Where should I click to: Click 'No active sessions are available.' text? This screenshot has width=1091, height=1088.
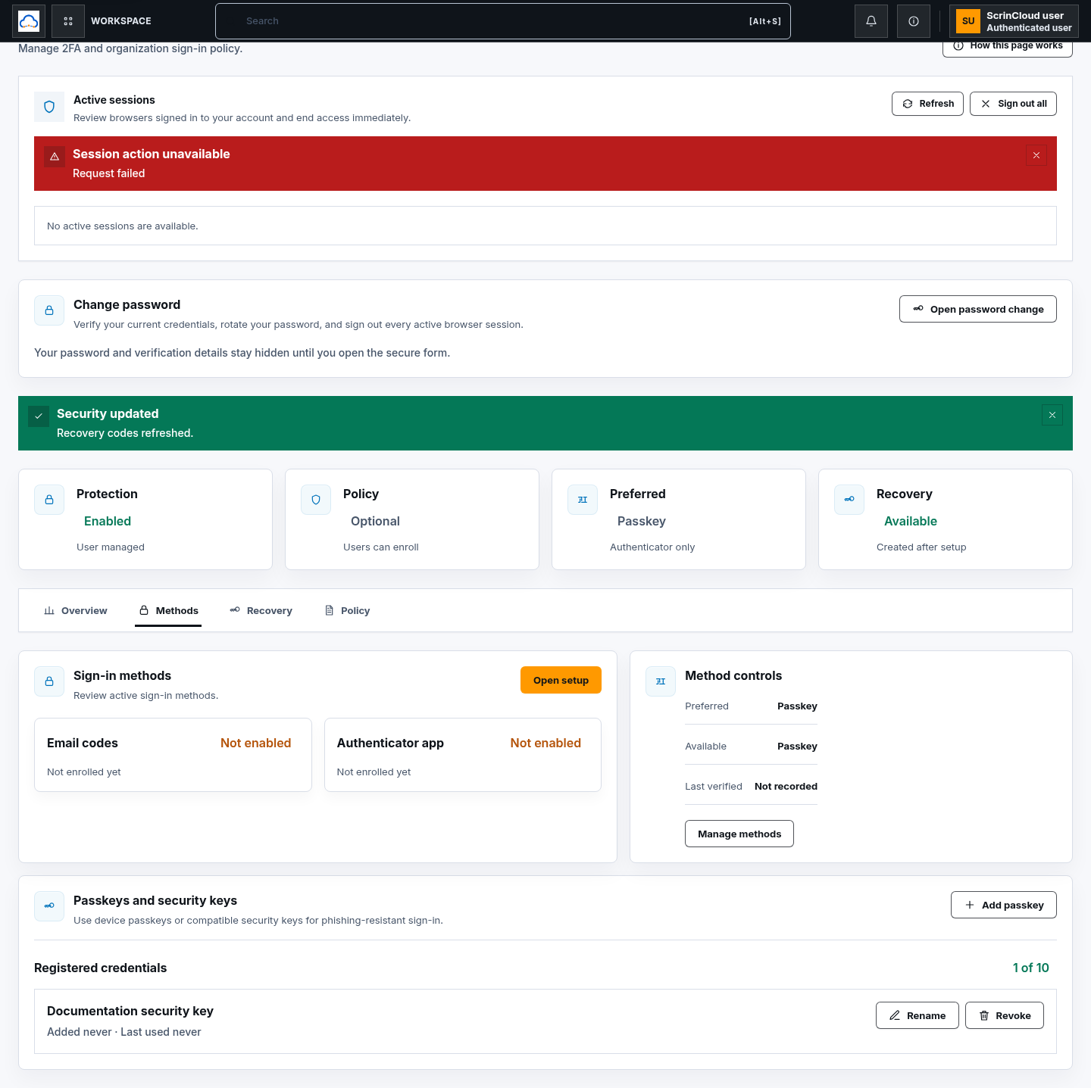coord(123,226)
